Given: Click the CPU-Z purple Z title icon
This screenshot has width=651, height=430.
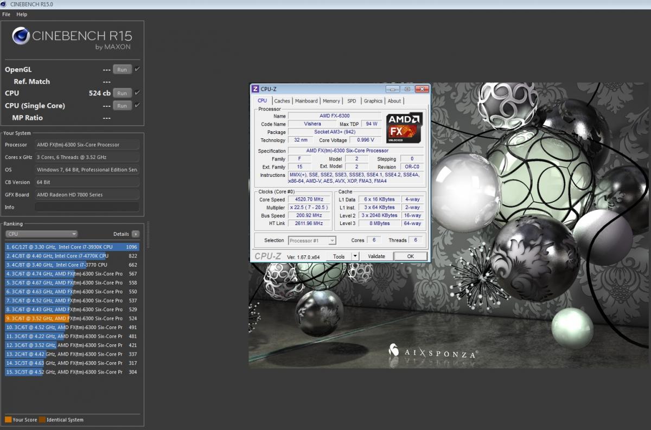Looking at the screenshot, I should (x=256, y=89).
